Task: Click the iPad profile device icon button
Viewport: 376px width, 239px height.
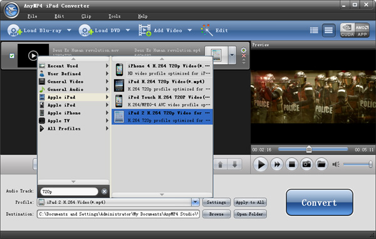Action: click(216, 55)
